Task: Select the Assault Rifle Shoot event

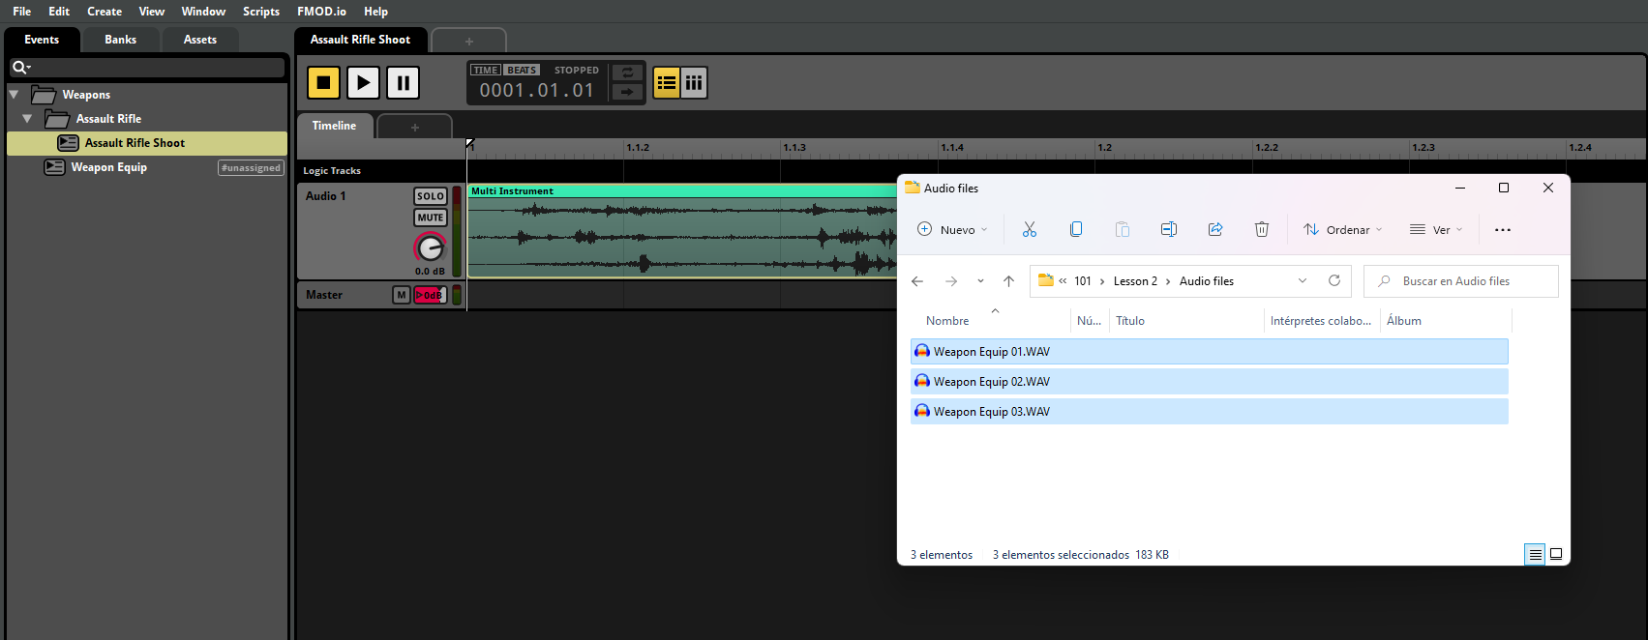Action: [x=147, y=143]
